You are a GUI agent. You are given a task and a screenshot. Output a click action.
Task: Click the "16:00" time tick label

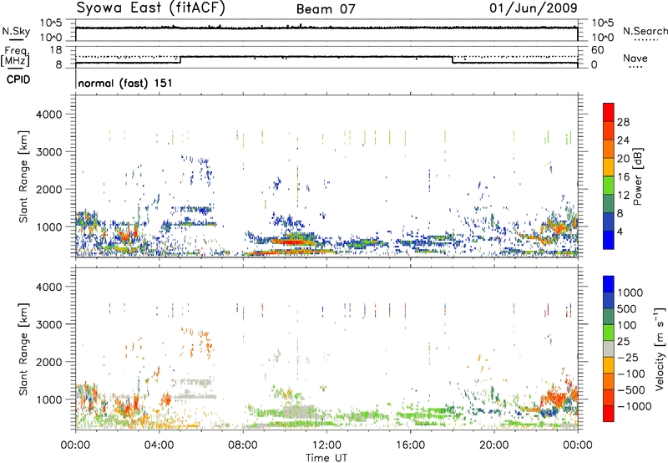410,445
